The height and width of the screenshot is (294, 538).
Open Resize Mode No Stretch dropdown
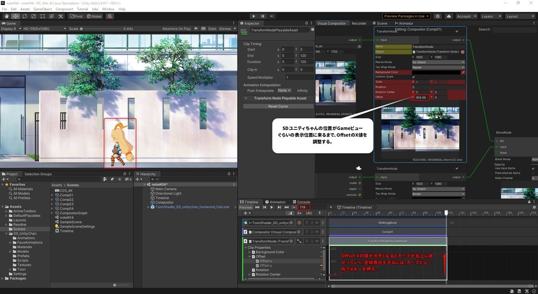(438, 62)
